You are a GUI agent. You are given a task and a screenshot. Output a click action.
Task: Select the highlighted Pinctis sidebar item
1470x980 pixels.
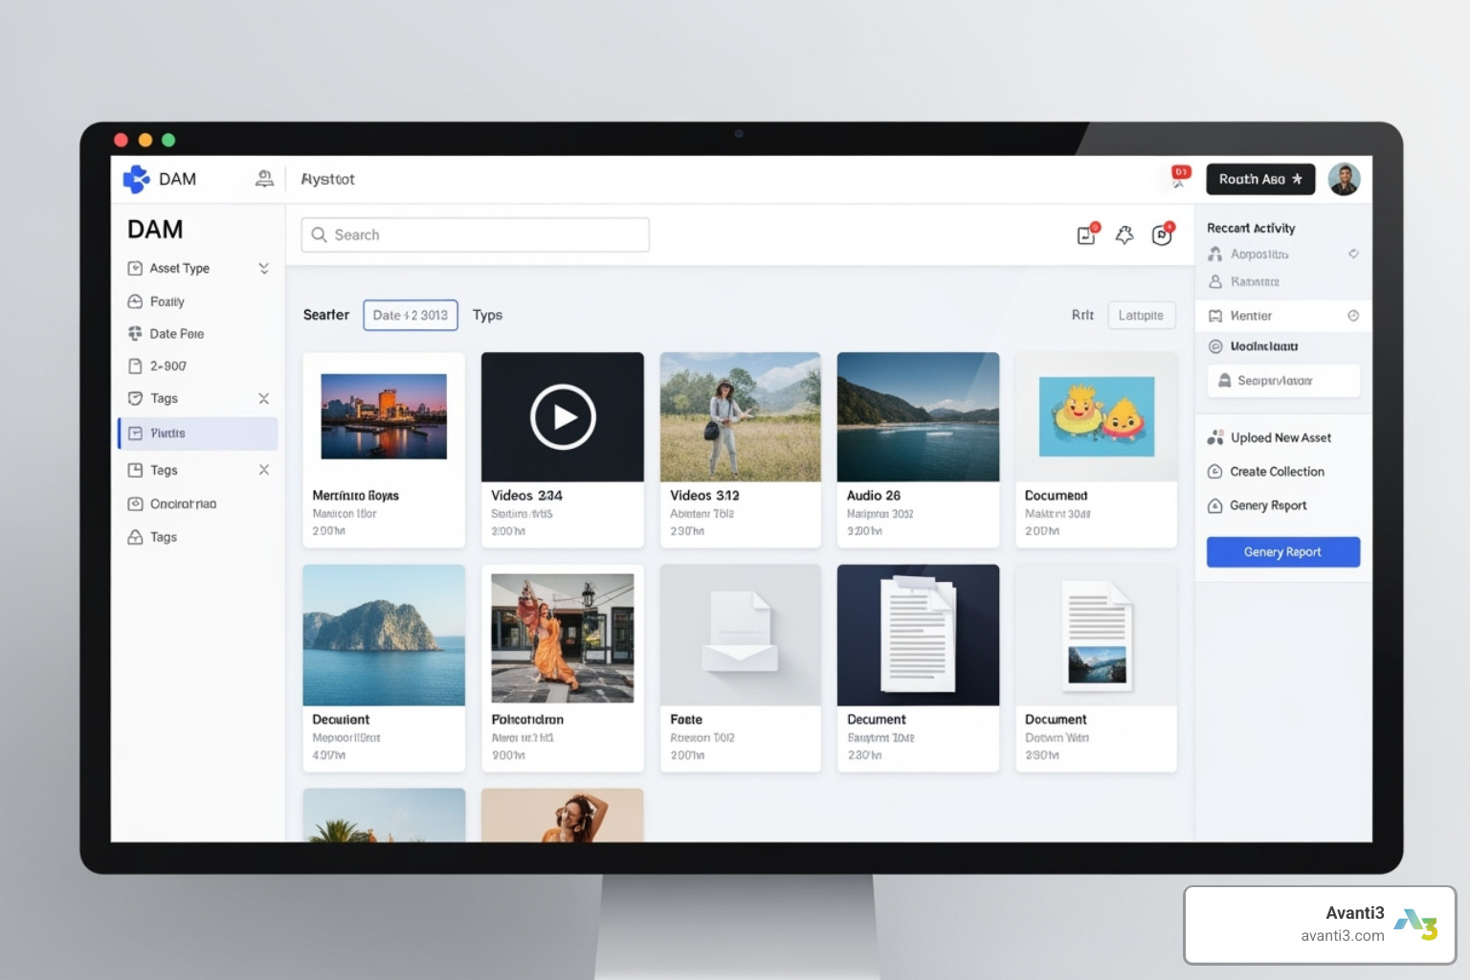click(x=198, y=434)
